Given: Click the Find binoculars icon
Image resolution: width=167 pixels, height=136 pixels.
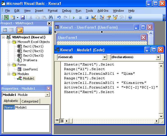Looking at the screenshot, I should 51,17.
